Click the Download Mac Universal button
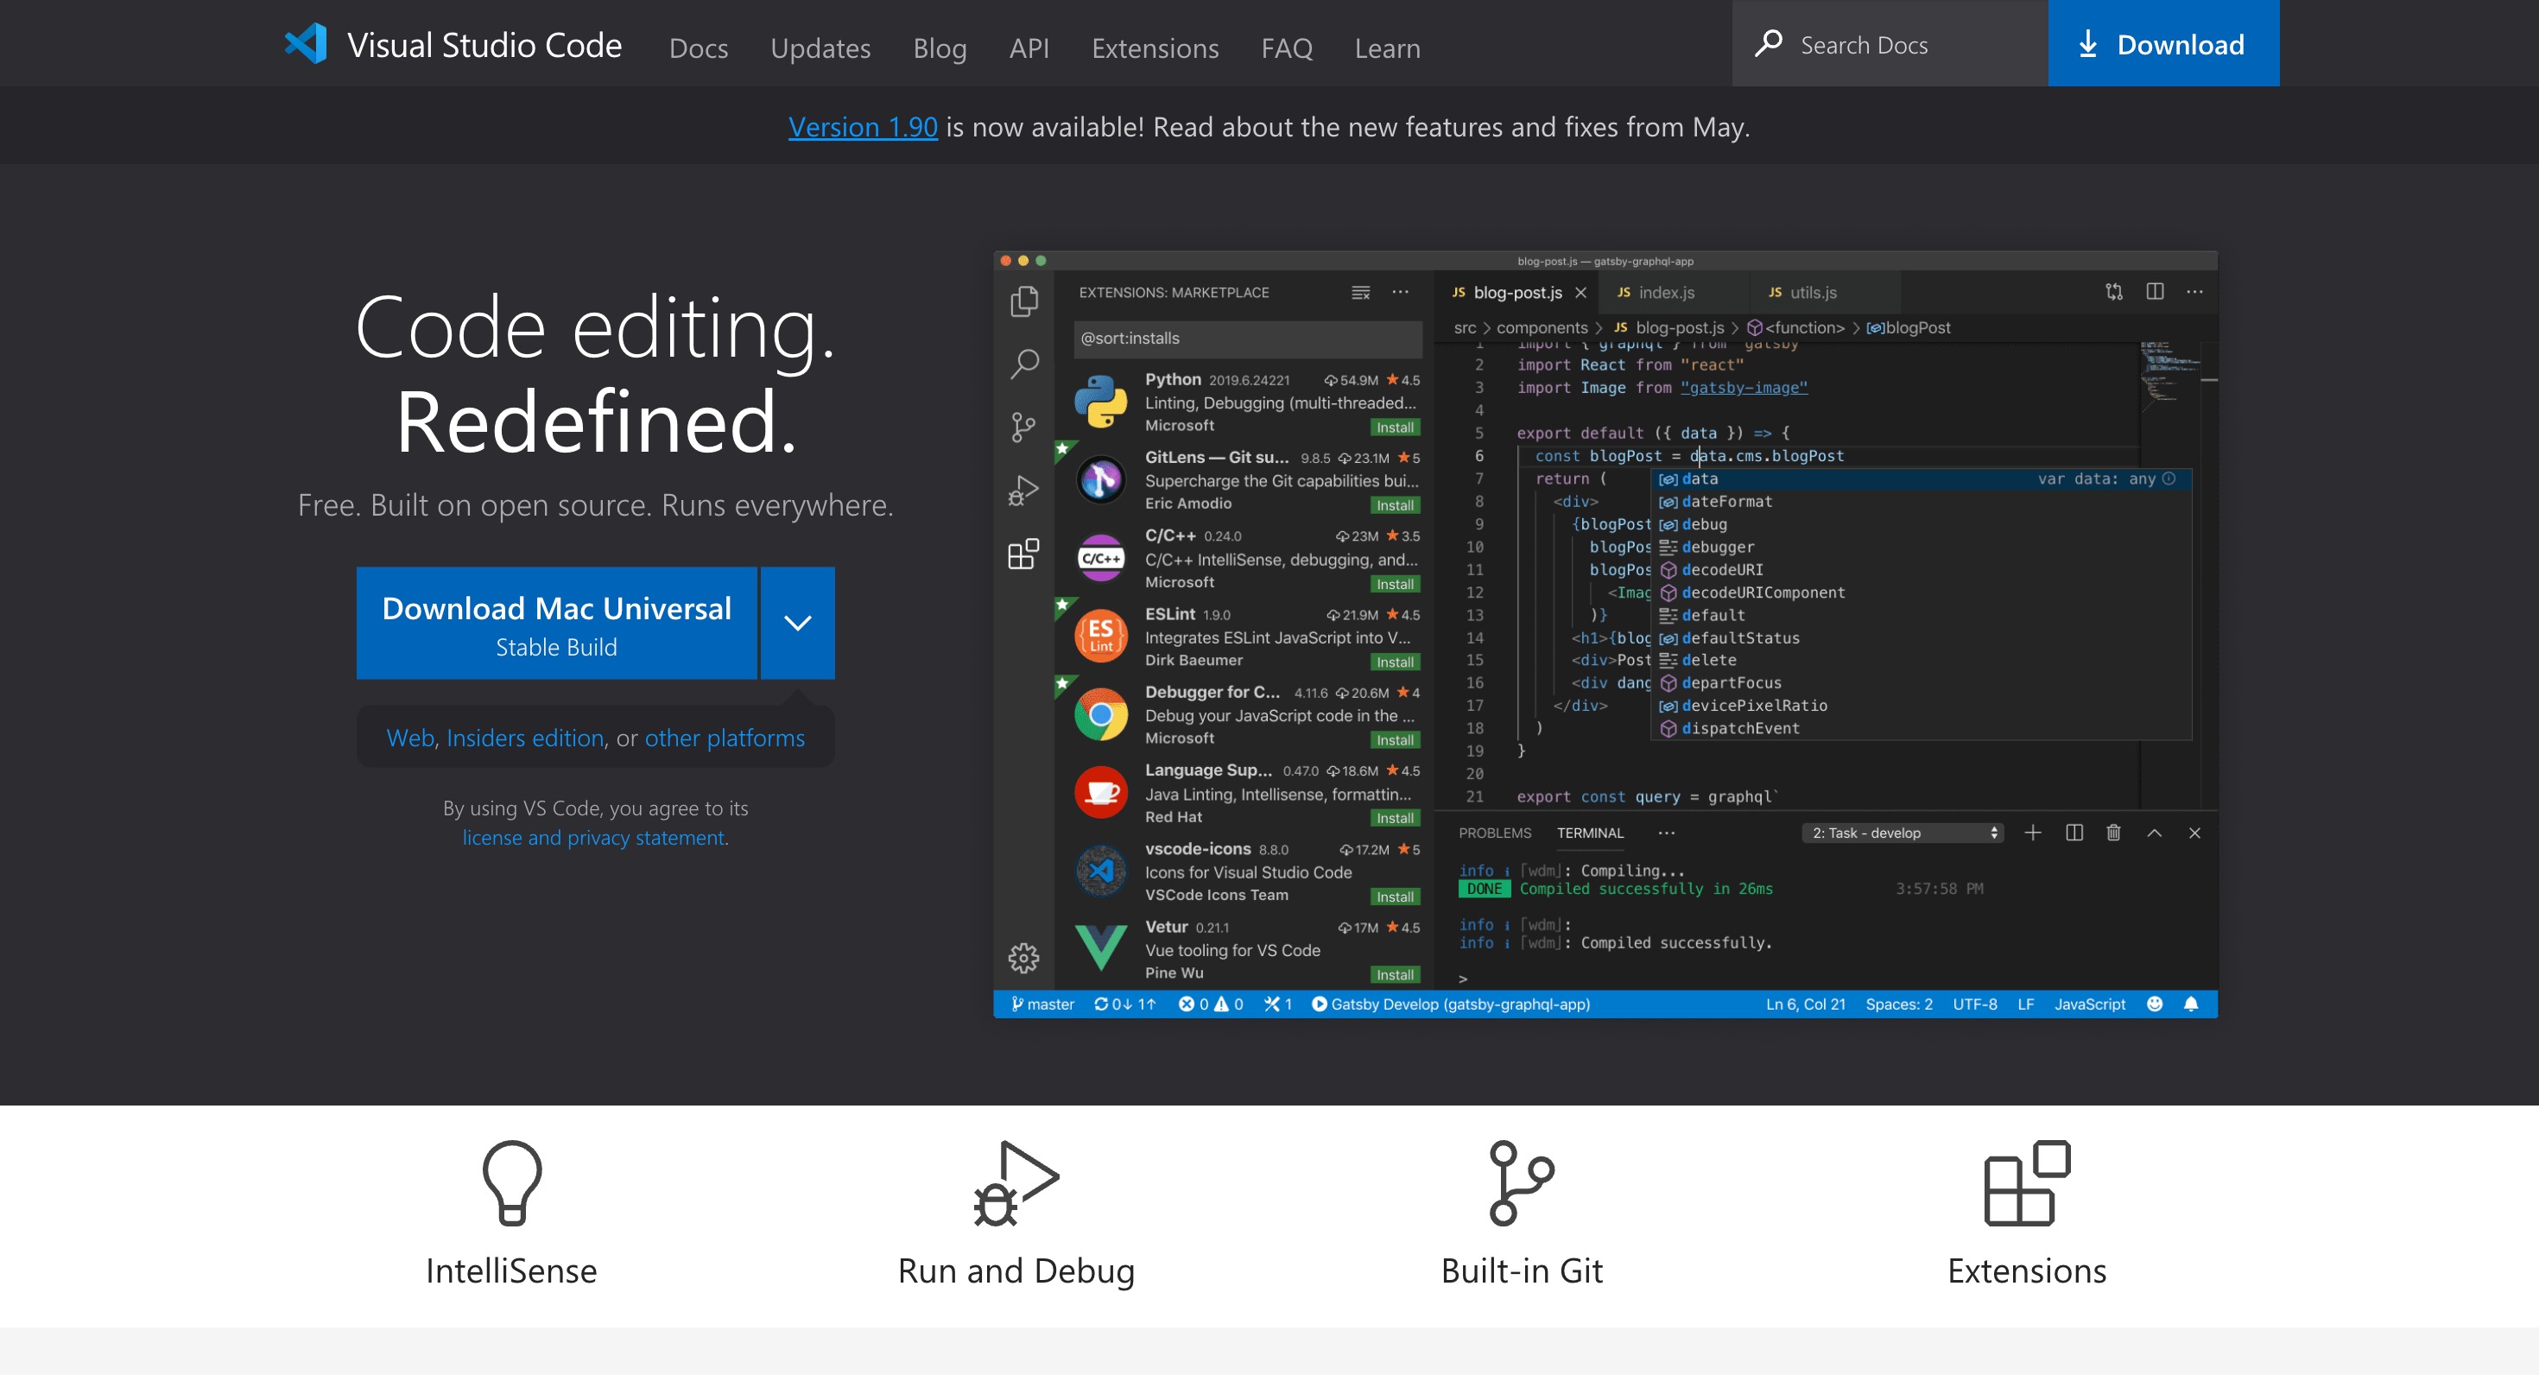This screenshot has width=2539, height=1375. (557, 623)
